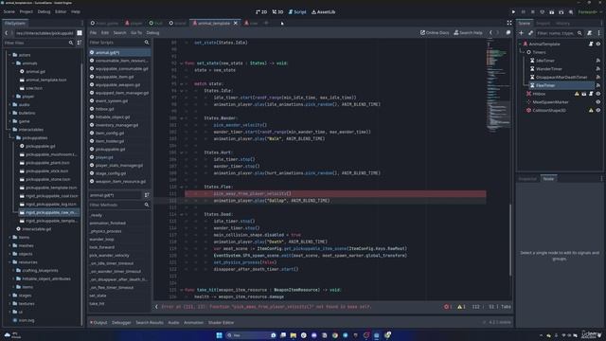This screenshot has width=606, height=341.
Task: Open the AssetLib workspace
Action: coord(324,12)
